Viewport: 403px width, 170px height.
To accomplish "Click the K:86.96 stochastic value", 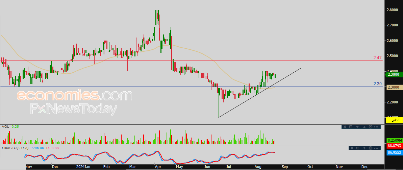I will [37, 148].
